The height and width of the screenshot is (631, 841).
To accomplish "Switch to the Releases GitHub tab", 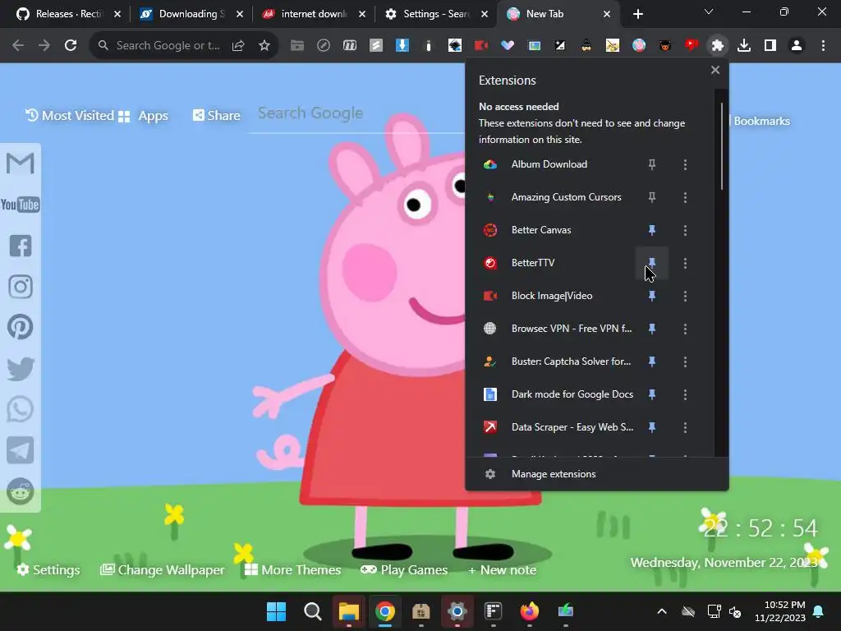I will 68,14.
